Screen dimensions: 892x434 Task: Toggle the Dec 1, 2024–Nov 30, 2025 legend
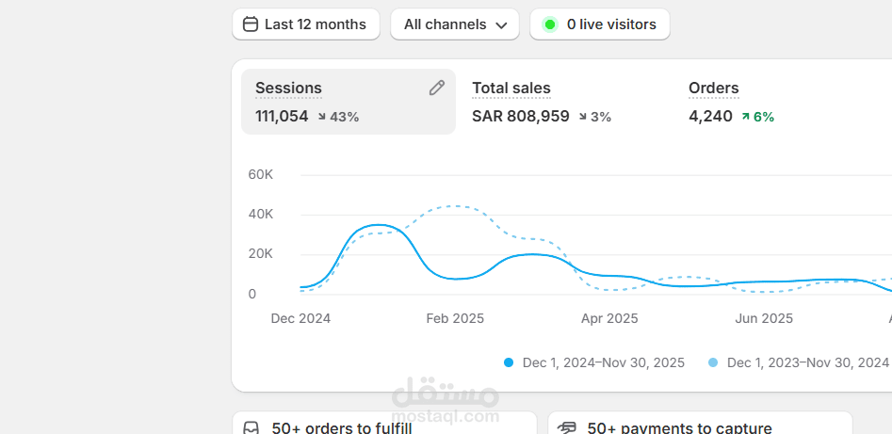(x=594, y=362)
